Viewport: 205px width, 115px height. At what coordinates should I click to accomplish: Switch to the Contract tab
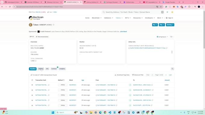54,69
